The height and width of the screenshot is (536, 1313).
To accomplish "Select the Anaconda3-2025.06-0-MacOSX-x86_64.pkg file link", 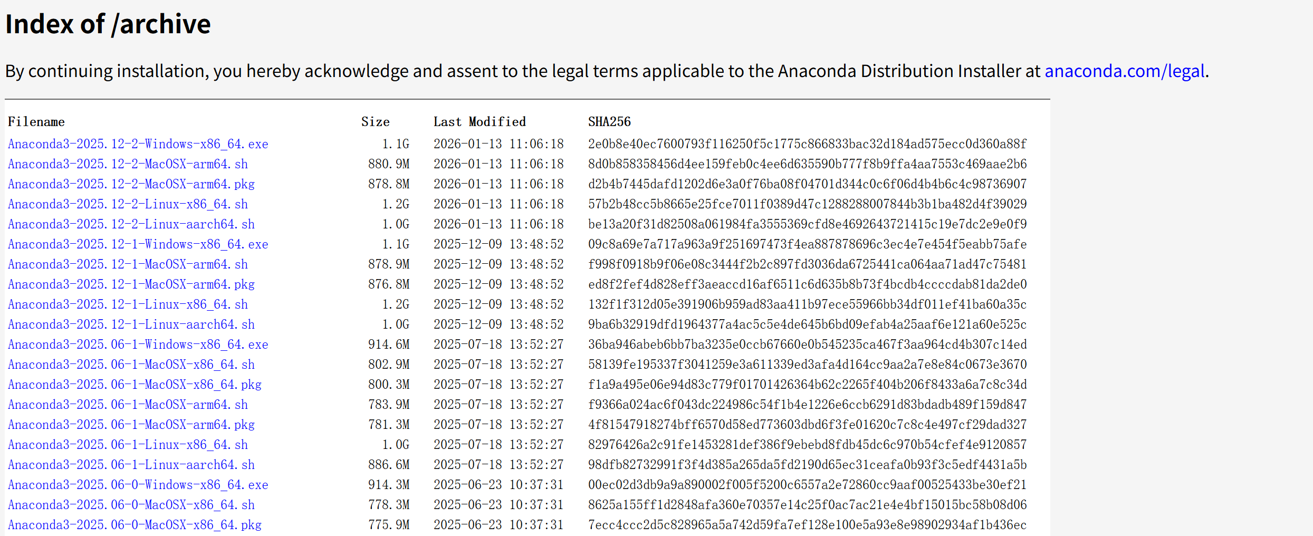I will click(x=135, y=525).
